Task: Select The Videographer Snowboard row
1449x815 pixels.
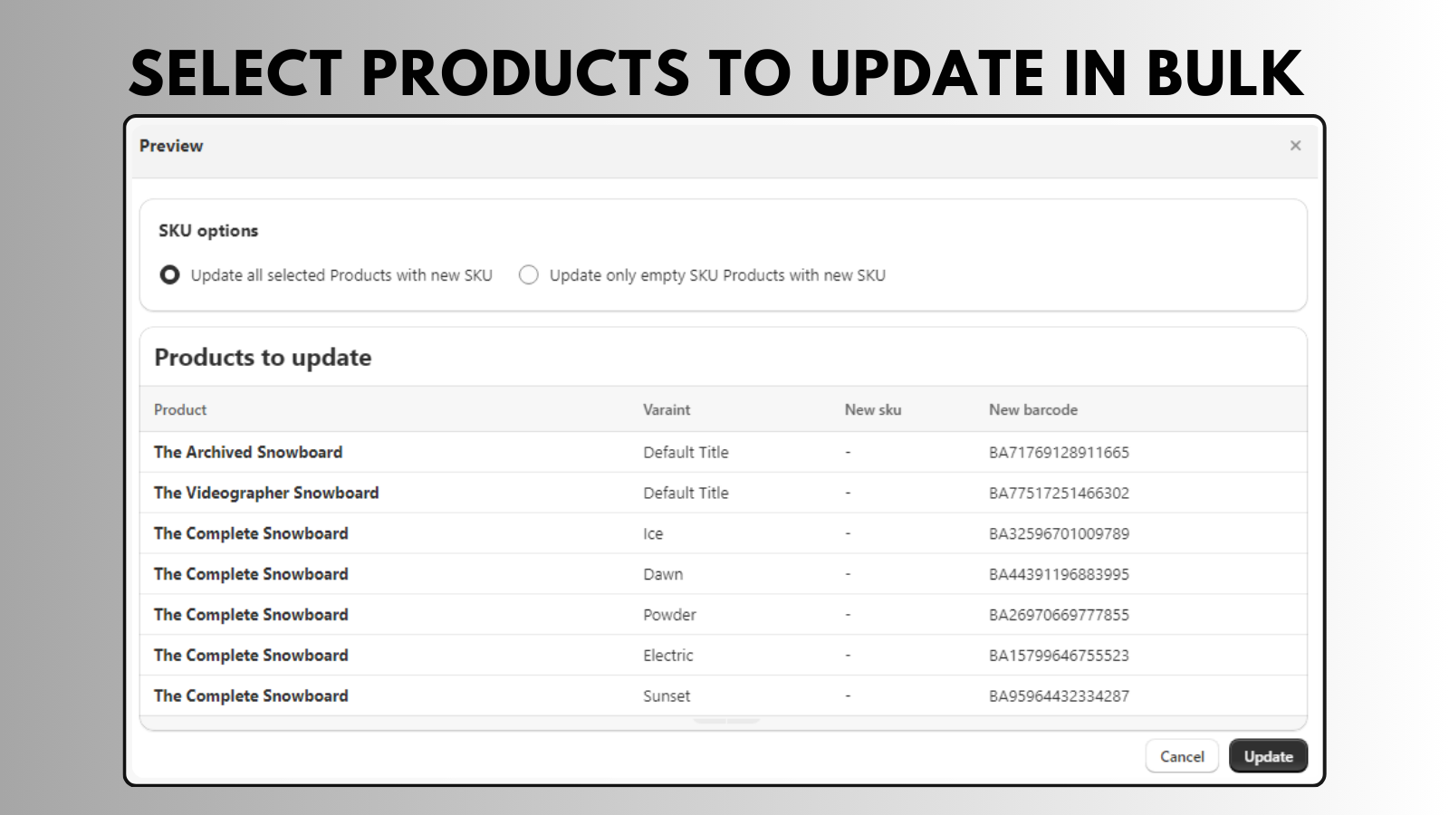Action: click(266, 493)
